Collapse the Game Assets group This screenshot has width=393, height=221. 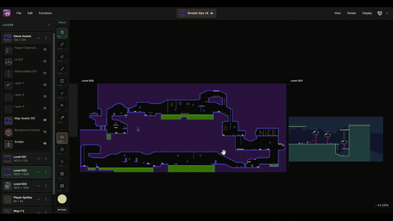[x=39, y=38]
